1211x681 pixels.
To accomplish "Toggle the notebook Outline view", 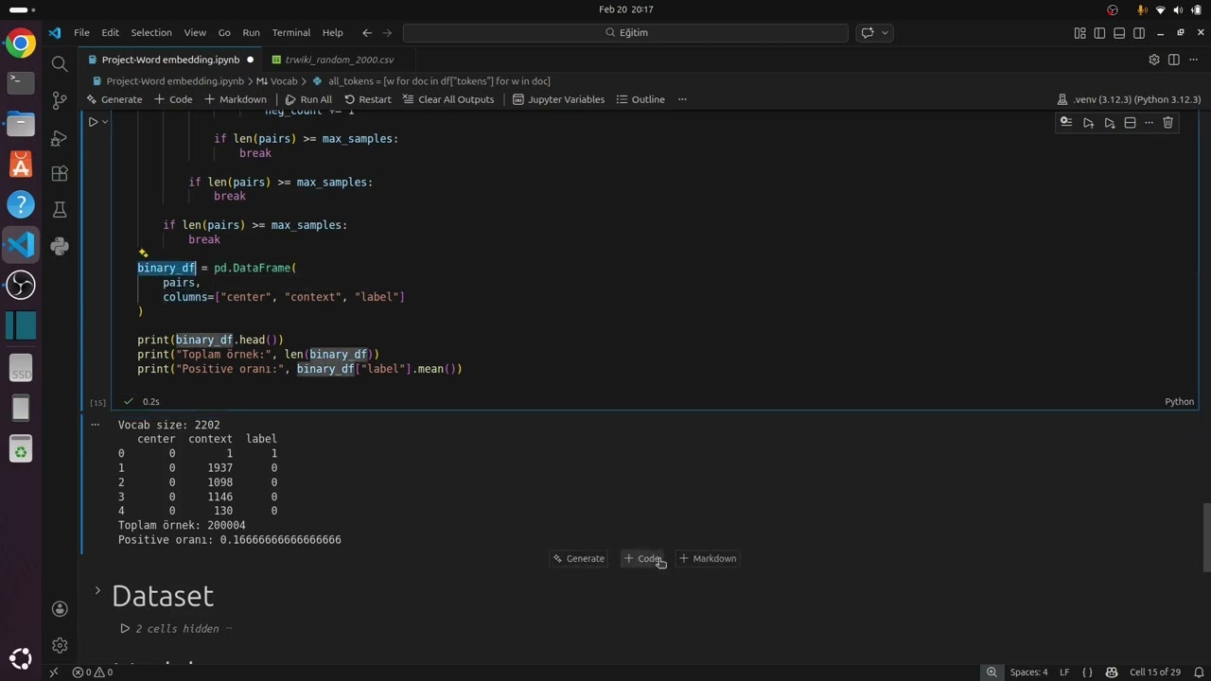I will (x=641, y=99).
